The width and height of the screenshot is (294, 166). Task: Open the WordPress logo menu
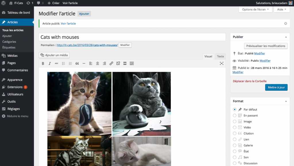click(3, 3)
